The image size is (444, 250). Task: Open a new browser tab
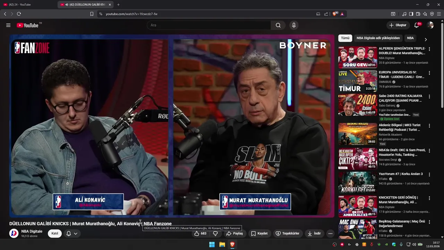pyautogui.click(x=118, y=5)
